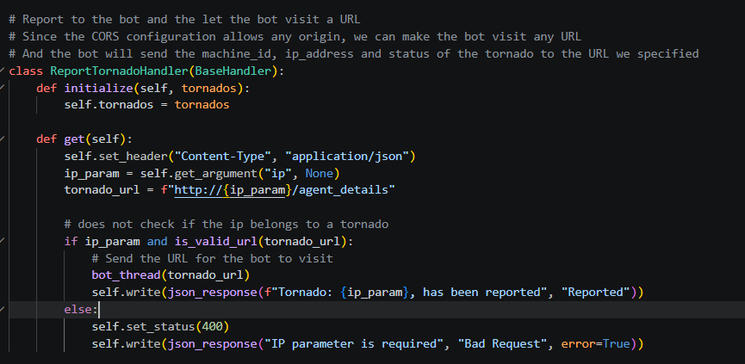Collapse the initialize method fold arrow
Screen dimensions: 745x364
(x=3, y=88)
